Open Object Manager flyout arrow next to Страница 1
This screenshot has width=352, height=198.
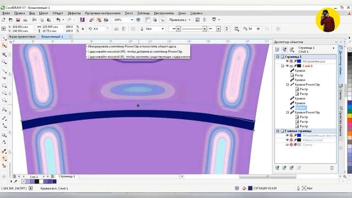[x=334, y=48]
